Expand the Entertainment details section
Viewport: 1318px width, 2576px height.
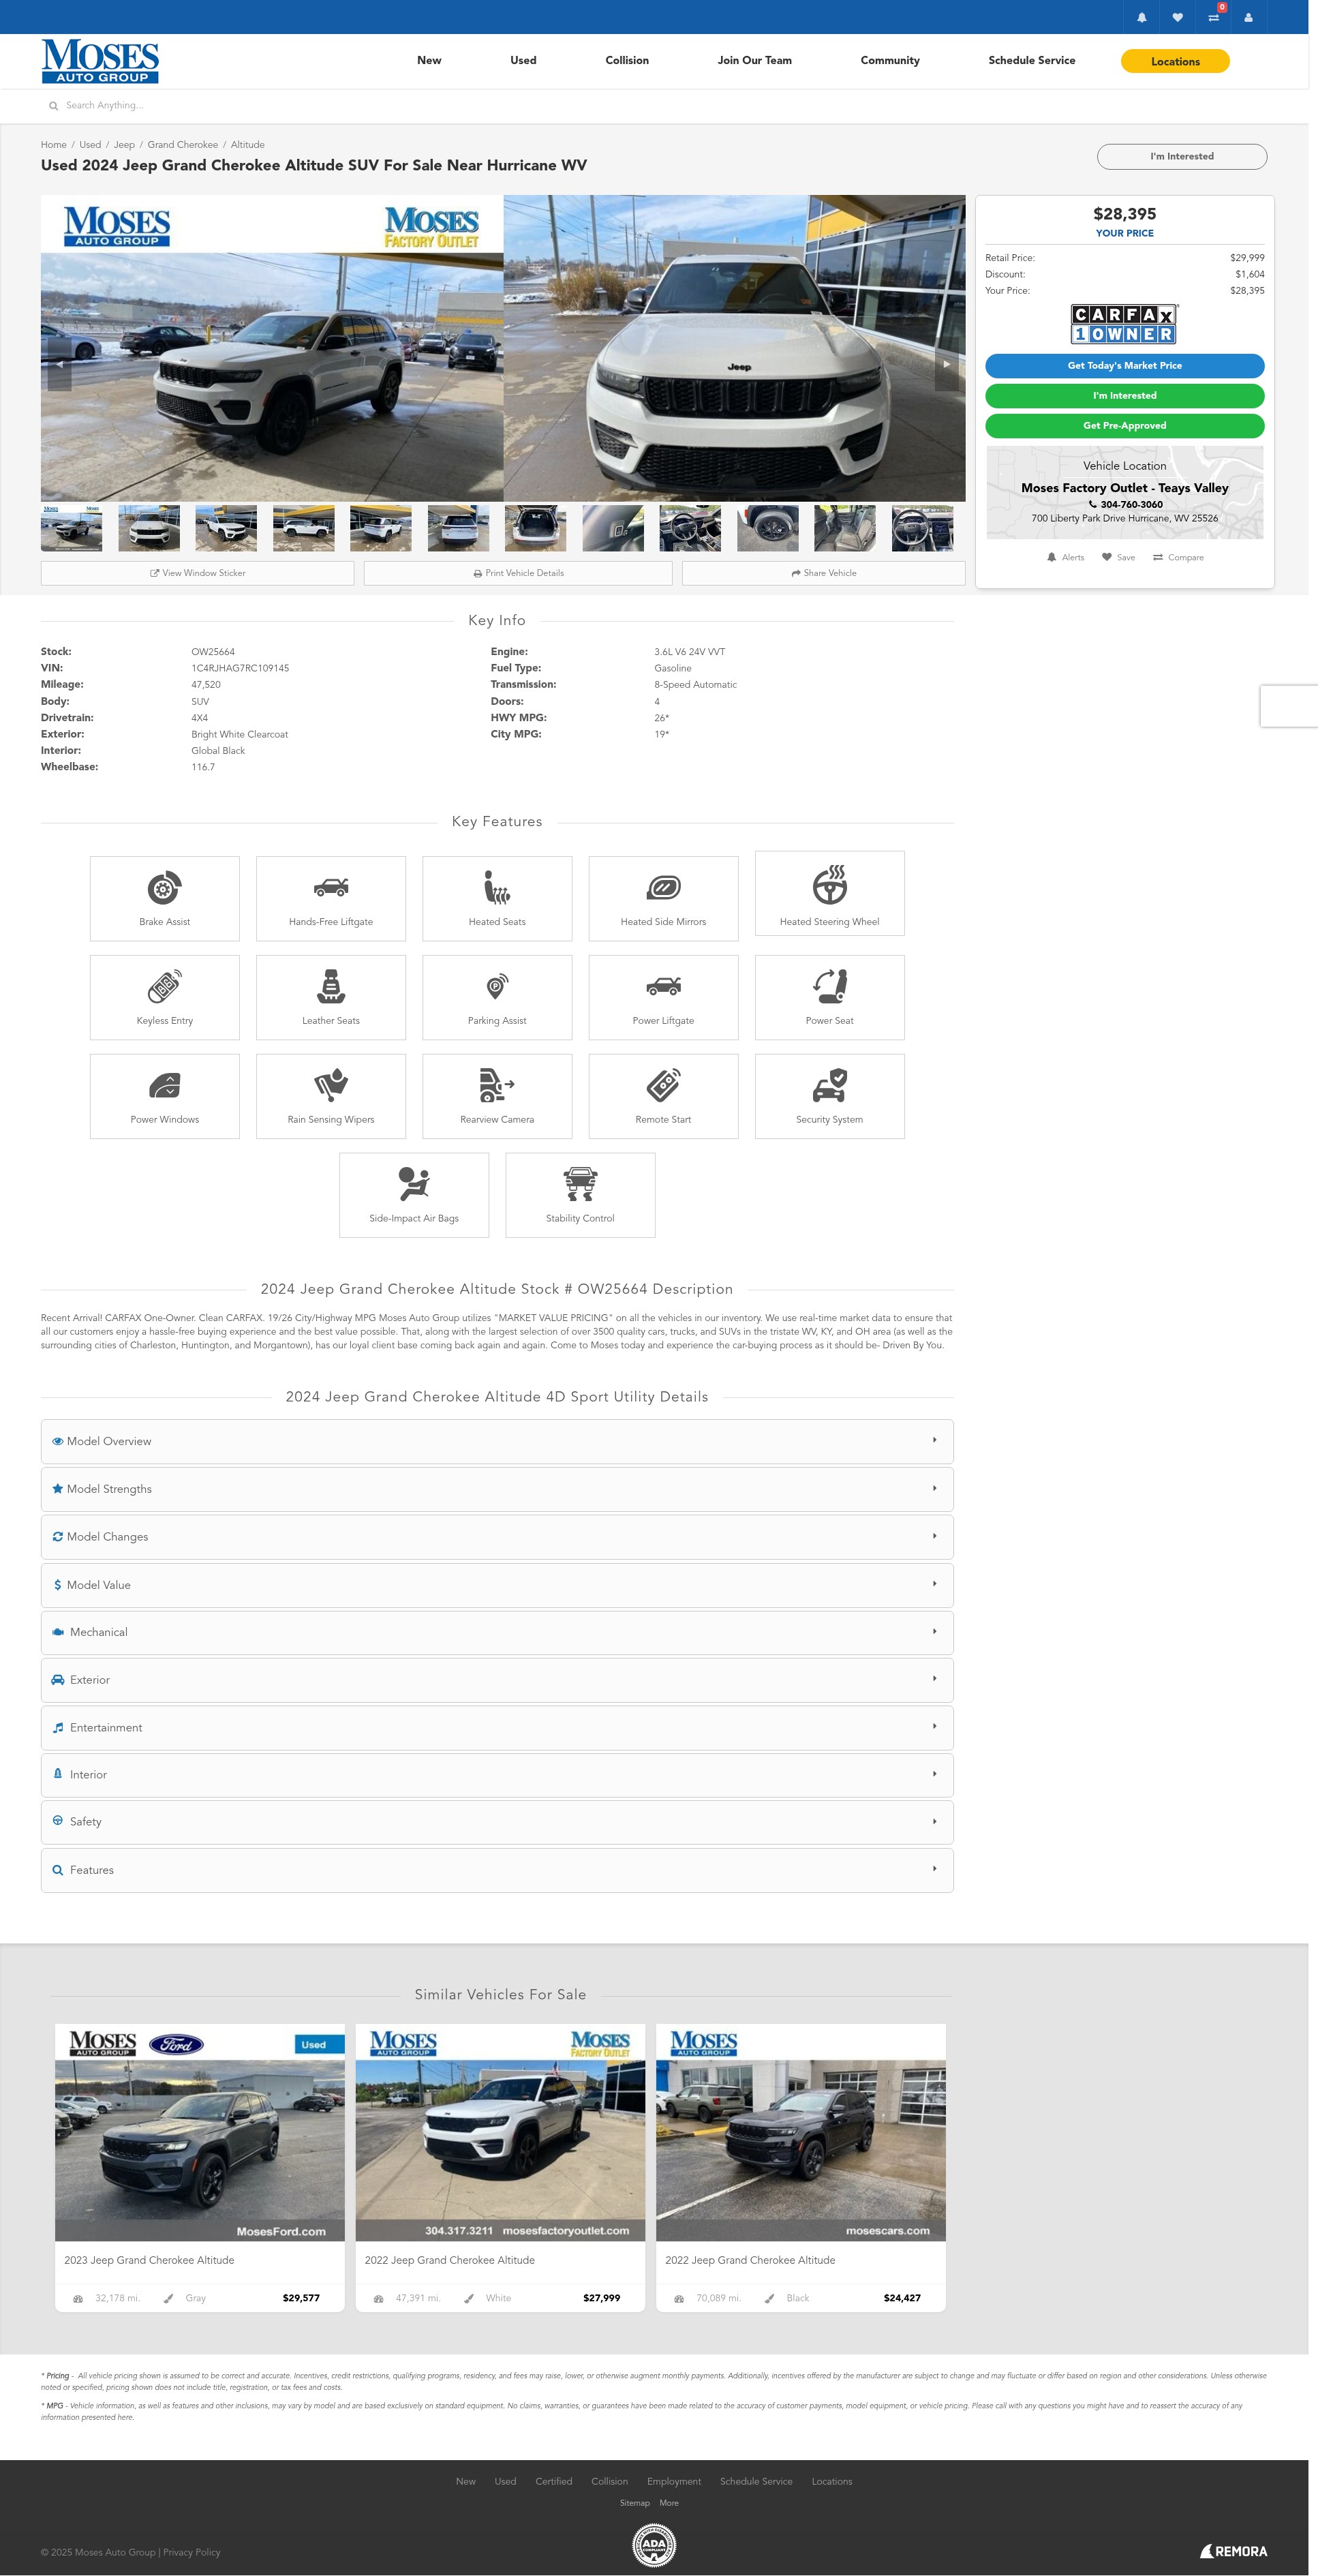[x=497, y=1728]
